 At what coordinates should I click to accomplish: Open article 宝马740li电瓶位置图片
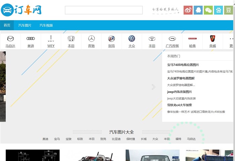pyautogui.click(x=183, y=65)
